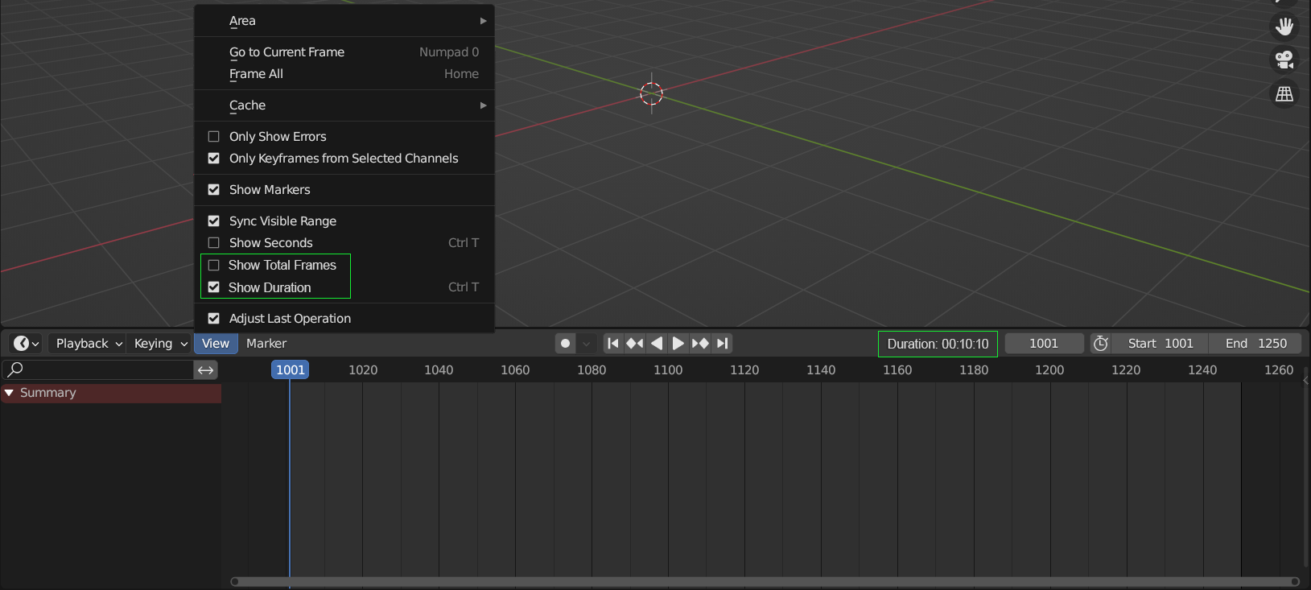
Task: Collapse the Summary channel triangle
Action: pos(10,393)
